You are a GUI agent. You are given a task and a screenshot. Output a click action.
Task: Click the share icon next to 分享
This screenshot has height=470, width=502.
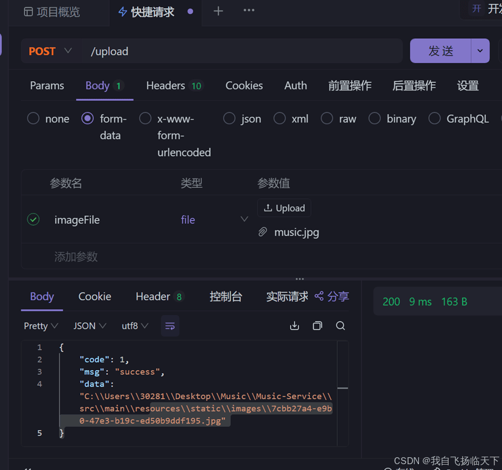pos(319,297)
